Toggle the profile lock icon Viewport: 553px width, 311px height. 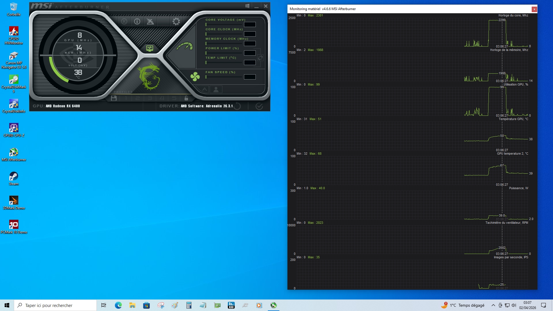[186, 98]
